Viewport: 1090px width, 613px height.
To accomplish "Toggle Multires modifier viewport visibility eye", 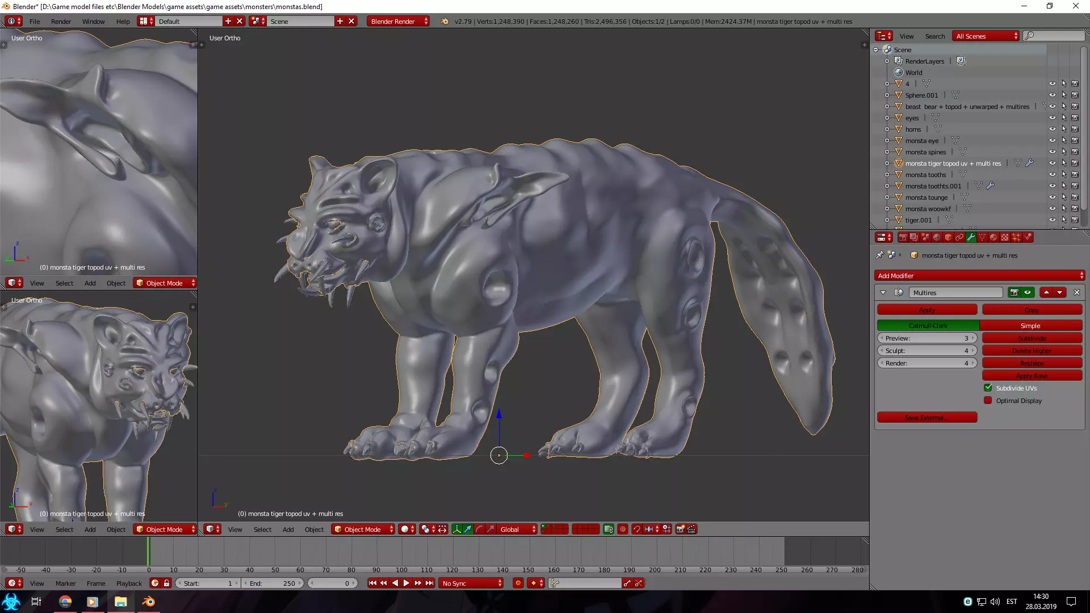I will 1028,293.
